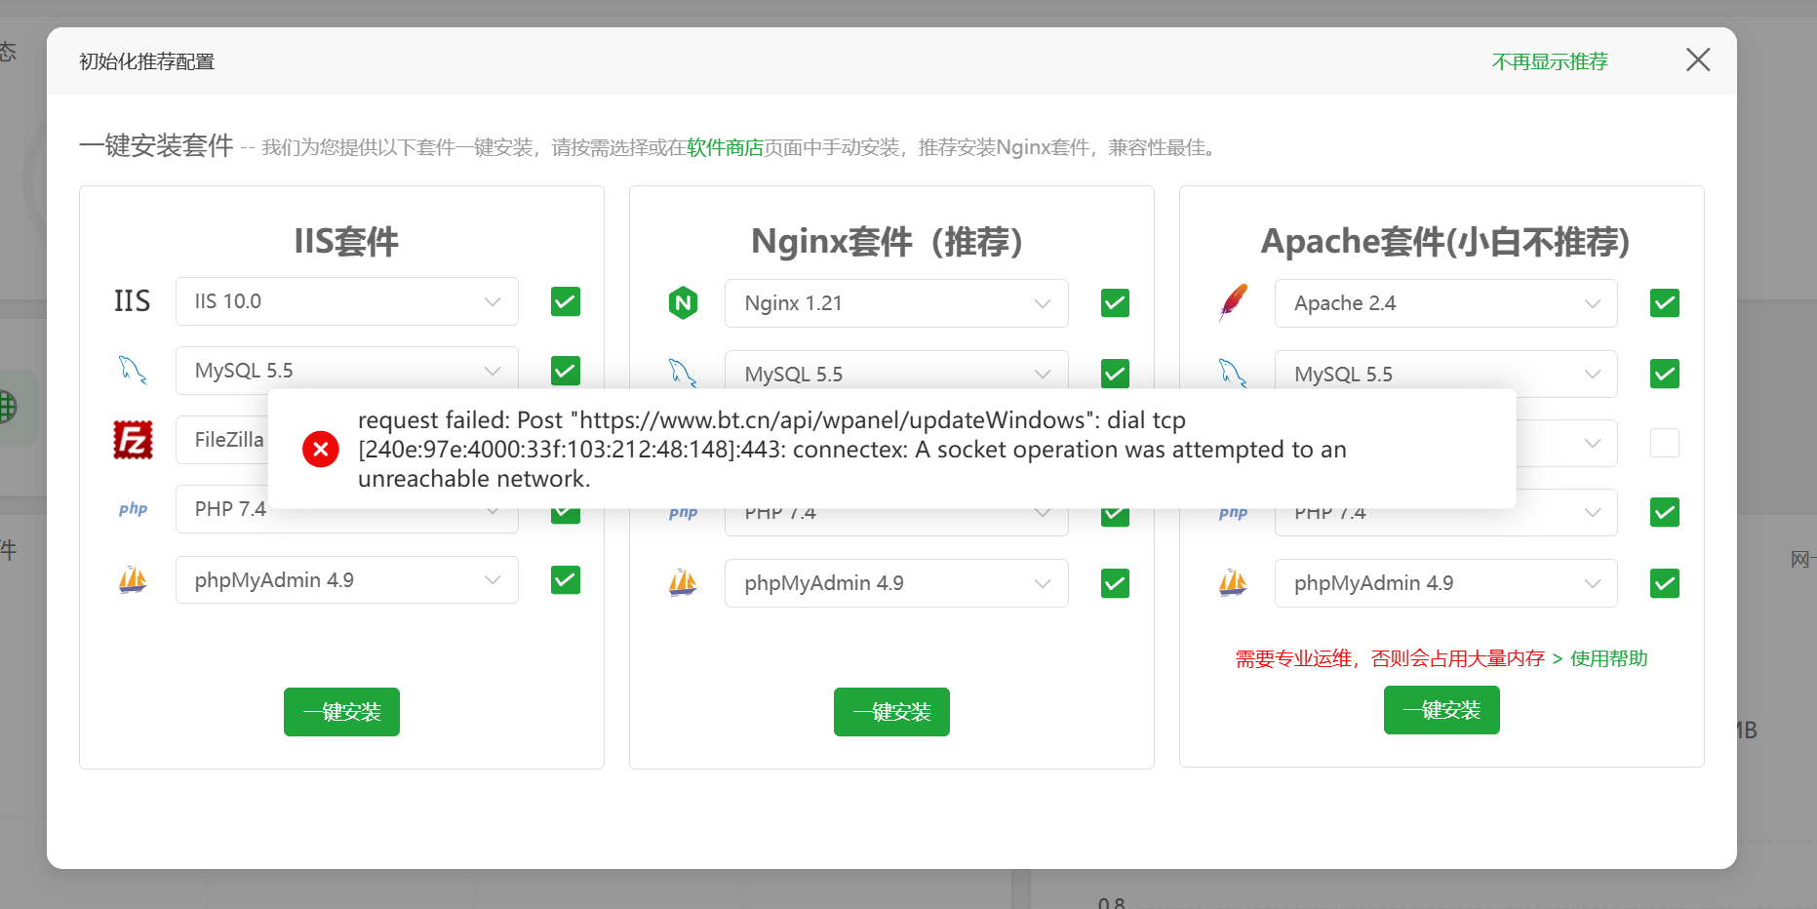Click the request failed error message text
The height and width of the screenshot is (909, 1817).
pyautogui.click(x=852, y=450)
